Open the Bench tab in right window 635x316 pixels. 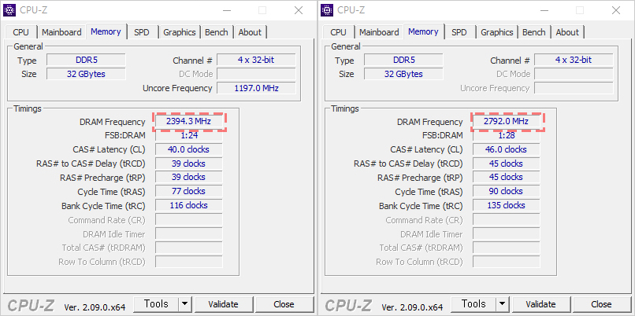pos(533,32)
